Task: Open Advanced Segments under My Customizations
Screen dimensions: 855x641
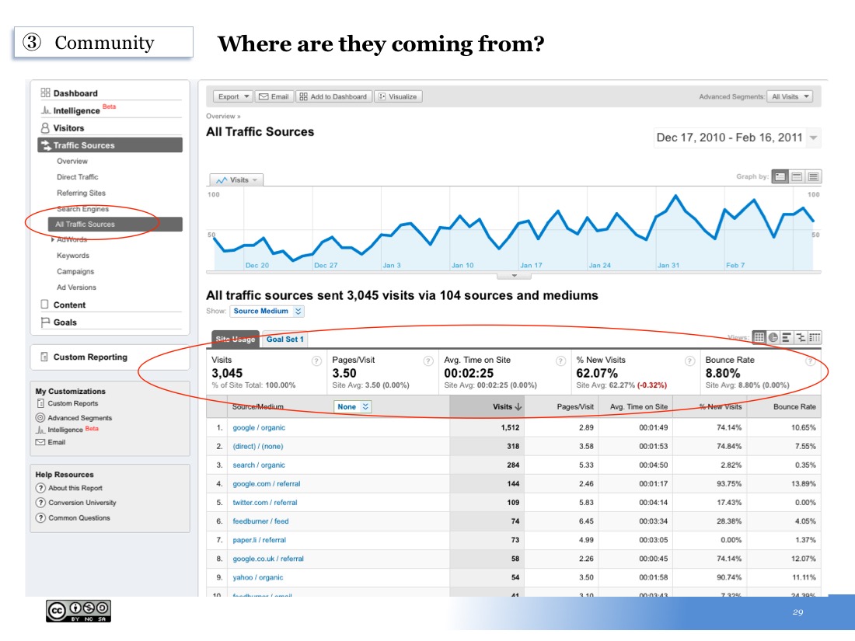Action: pos(74,417)
